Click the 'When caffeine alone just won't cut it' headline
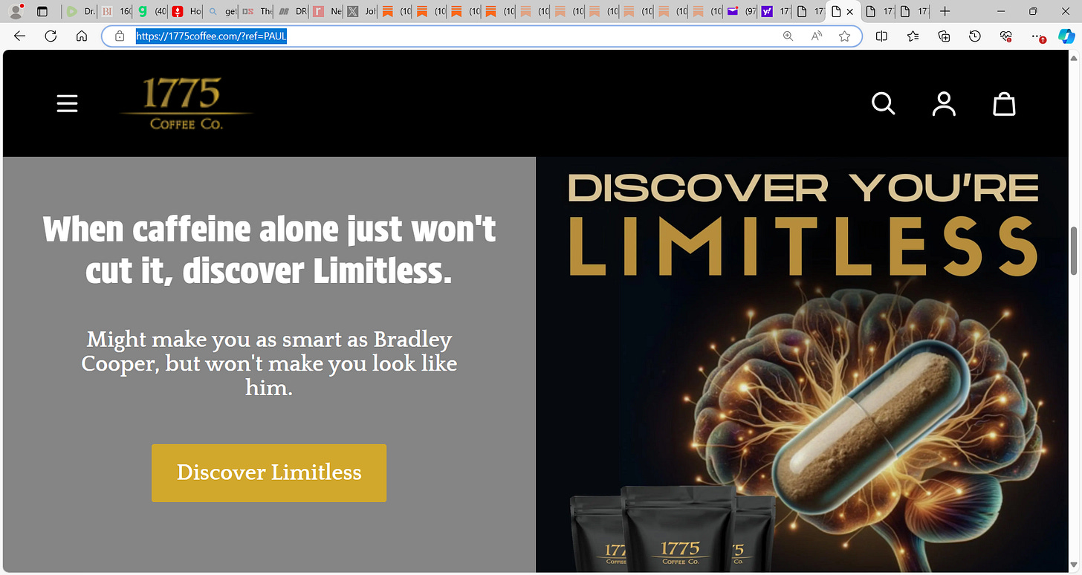 [269, 250]
